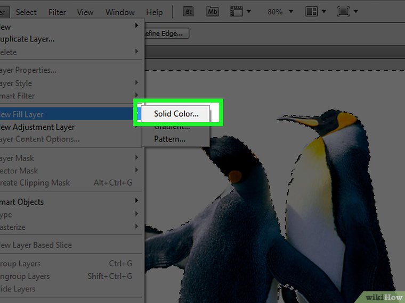The width and height of the screenshot is (405, 303).
Task: Choose Gradient... fill layer option
Action: click(x=172, y=128)
